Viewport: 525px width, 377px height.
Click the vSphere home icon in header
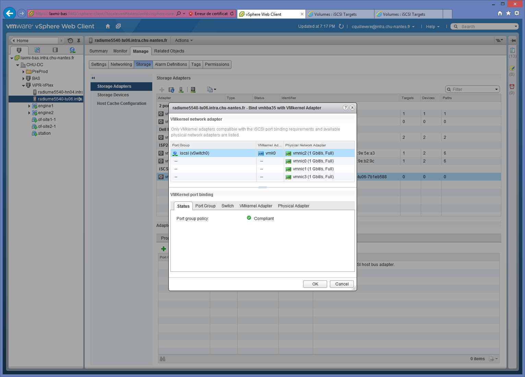(108, 26)
